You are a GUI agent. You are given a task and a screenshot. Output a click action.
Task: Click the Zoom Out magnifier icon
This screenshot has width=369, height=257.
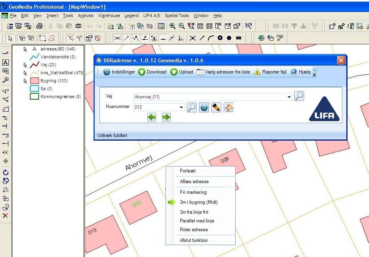182,26
